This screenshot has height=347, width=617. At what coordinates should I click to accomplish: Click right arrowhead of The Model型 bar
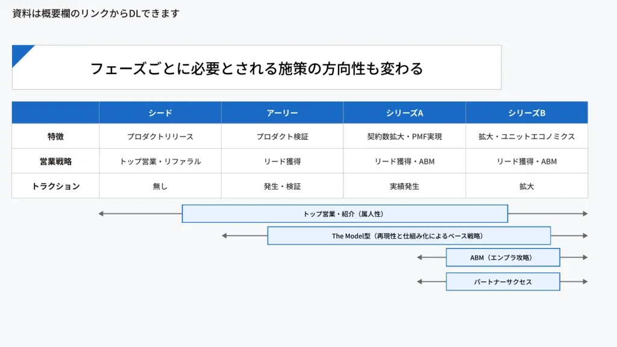584,236
